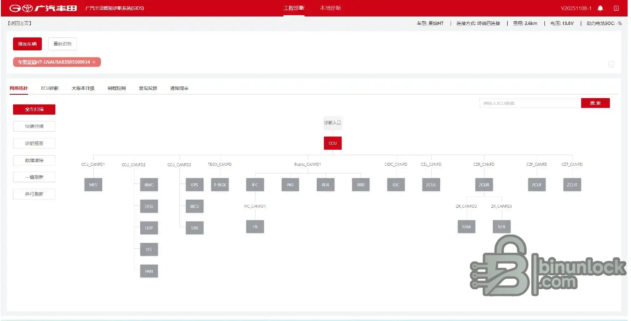This screenshot has width=631, height=321.
Task: Switch to 工程诊断 tab
Action: pyautogui.click(x=294, y=8)
